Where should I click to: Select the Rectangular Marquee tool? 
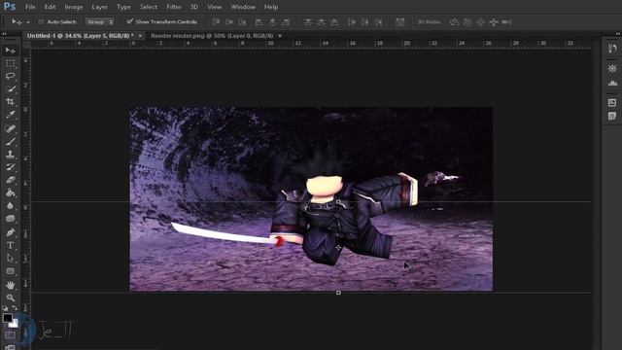(x=11, y=63)
